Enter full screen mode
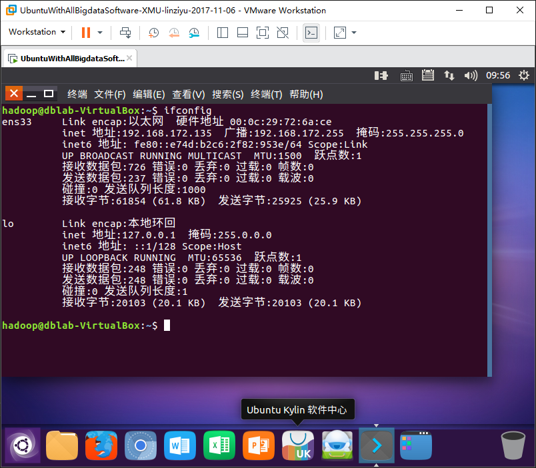 (x=263, y=33)
